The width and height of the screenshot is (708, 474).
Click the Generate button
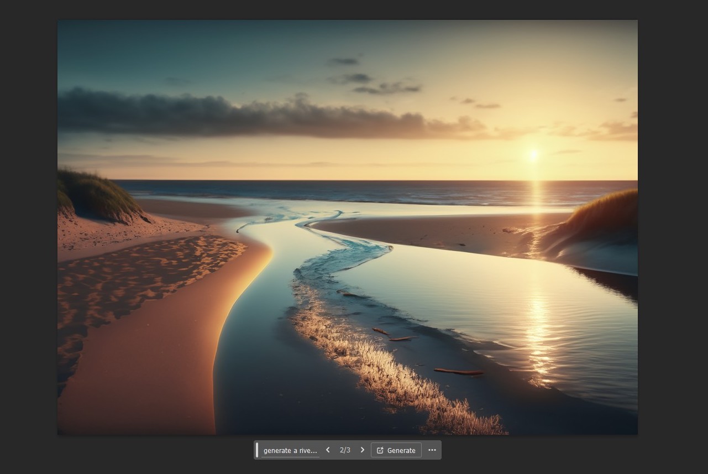(x=396, y=450)
